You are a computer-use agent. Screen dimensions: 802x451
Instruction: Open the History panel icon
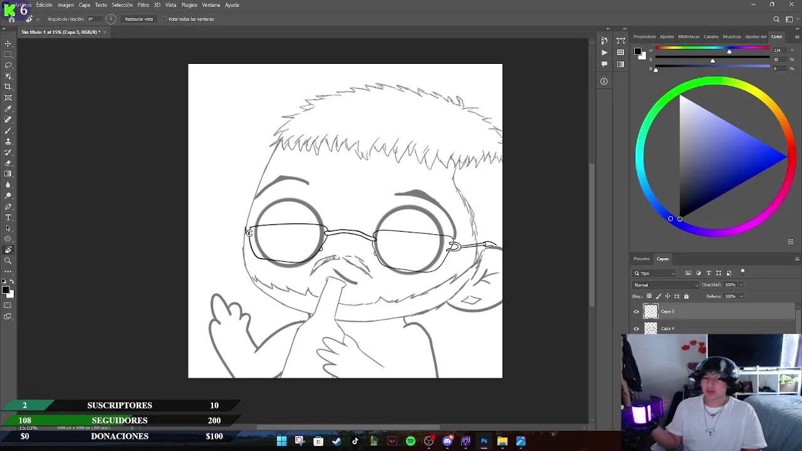click(x=604, y=41)
